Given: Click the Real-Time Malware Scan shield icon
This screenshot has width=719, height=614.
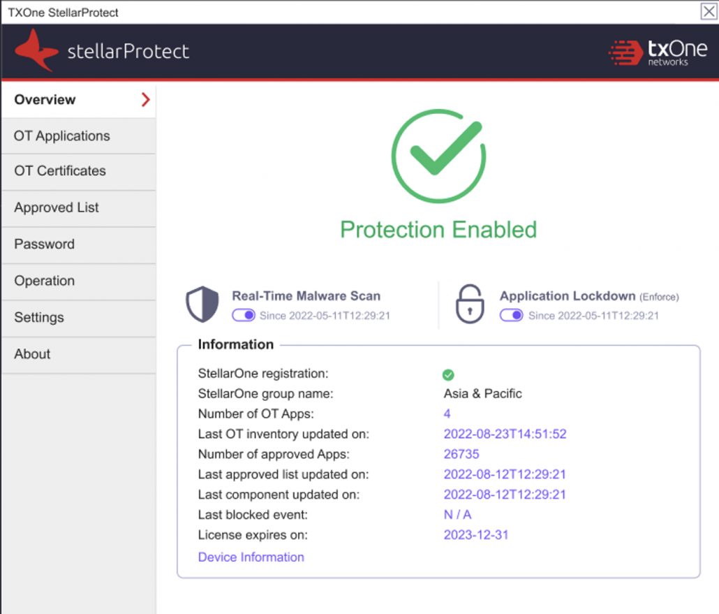Looking at the screenshot, I should [202, 305].
